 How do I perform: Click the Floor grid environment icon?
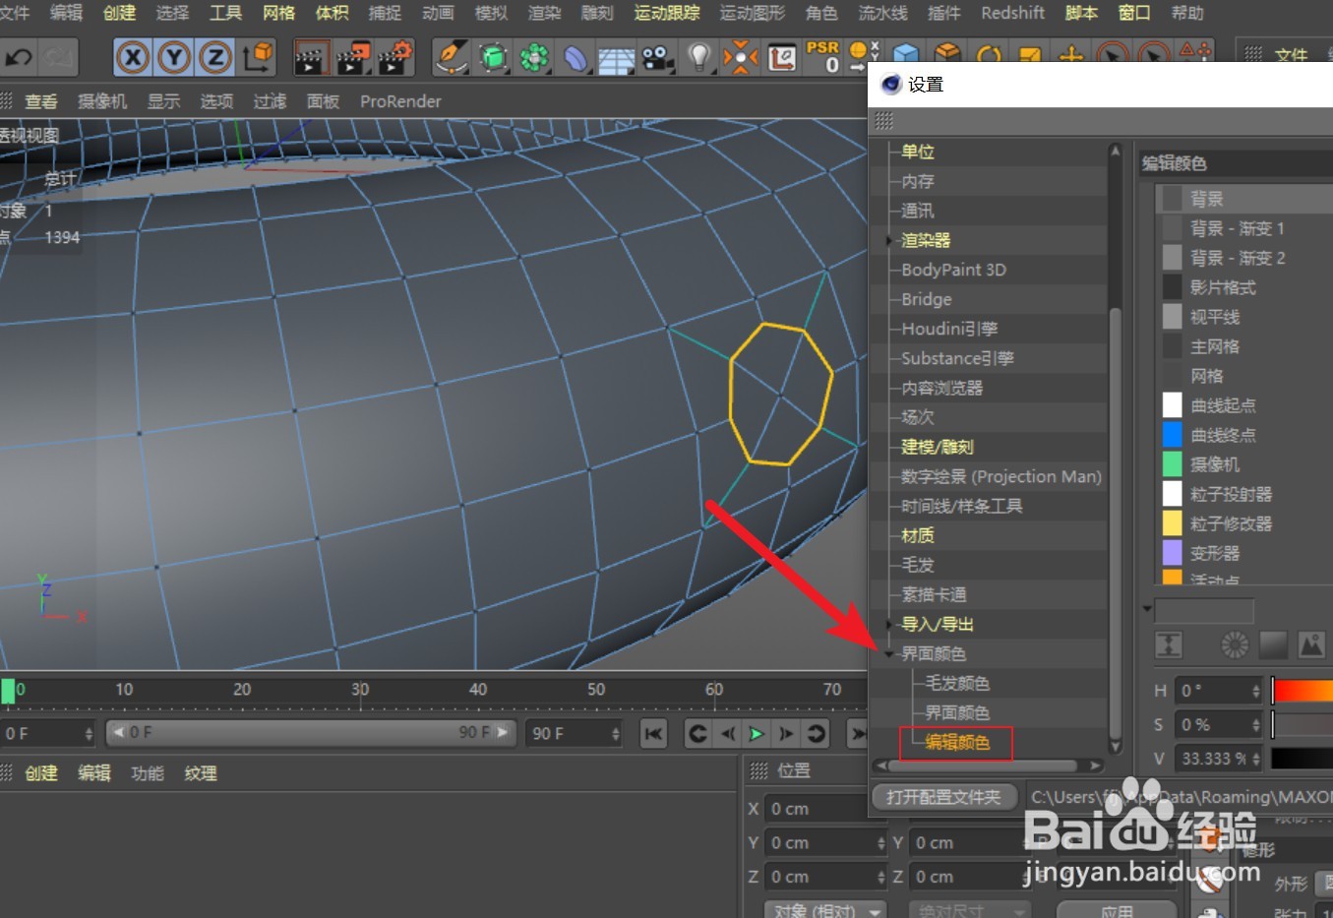pyautogui.click(x=617, y=60)
